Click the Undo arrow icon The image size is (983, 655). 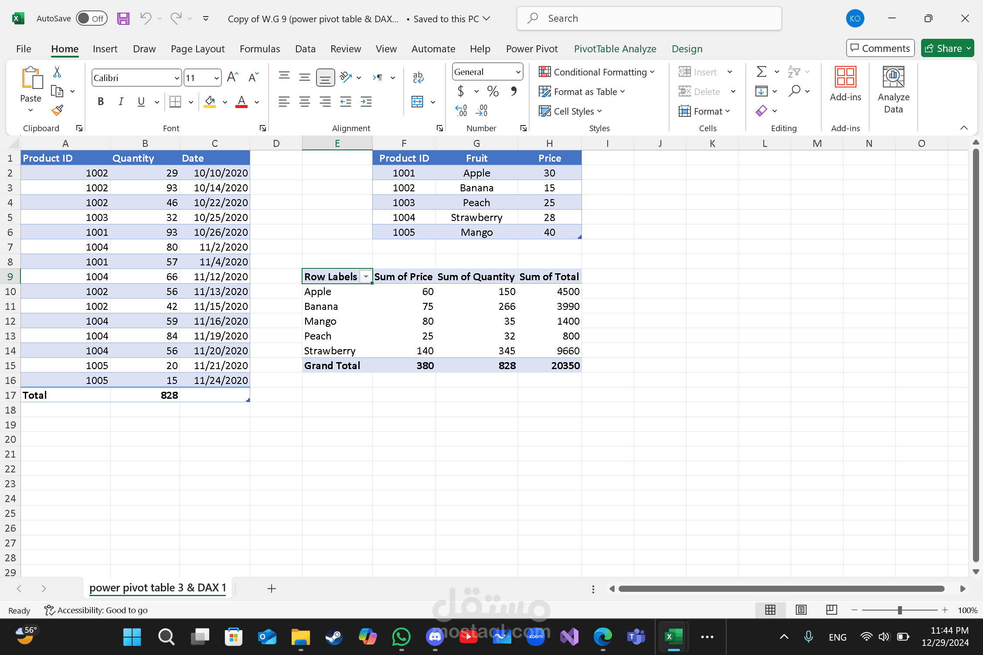coord(146,18)
